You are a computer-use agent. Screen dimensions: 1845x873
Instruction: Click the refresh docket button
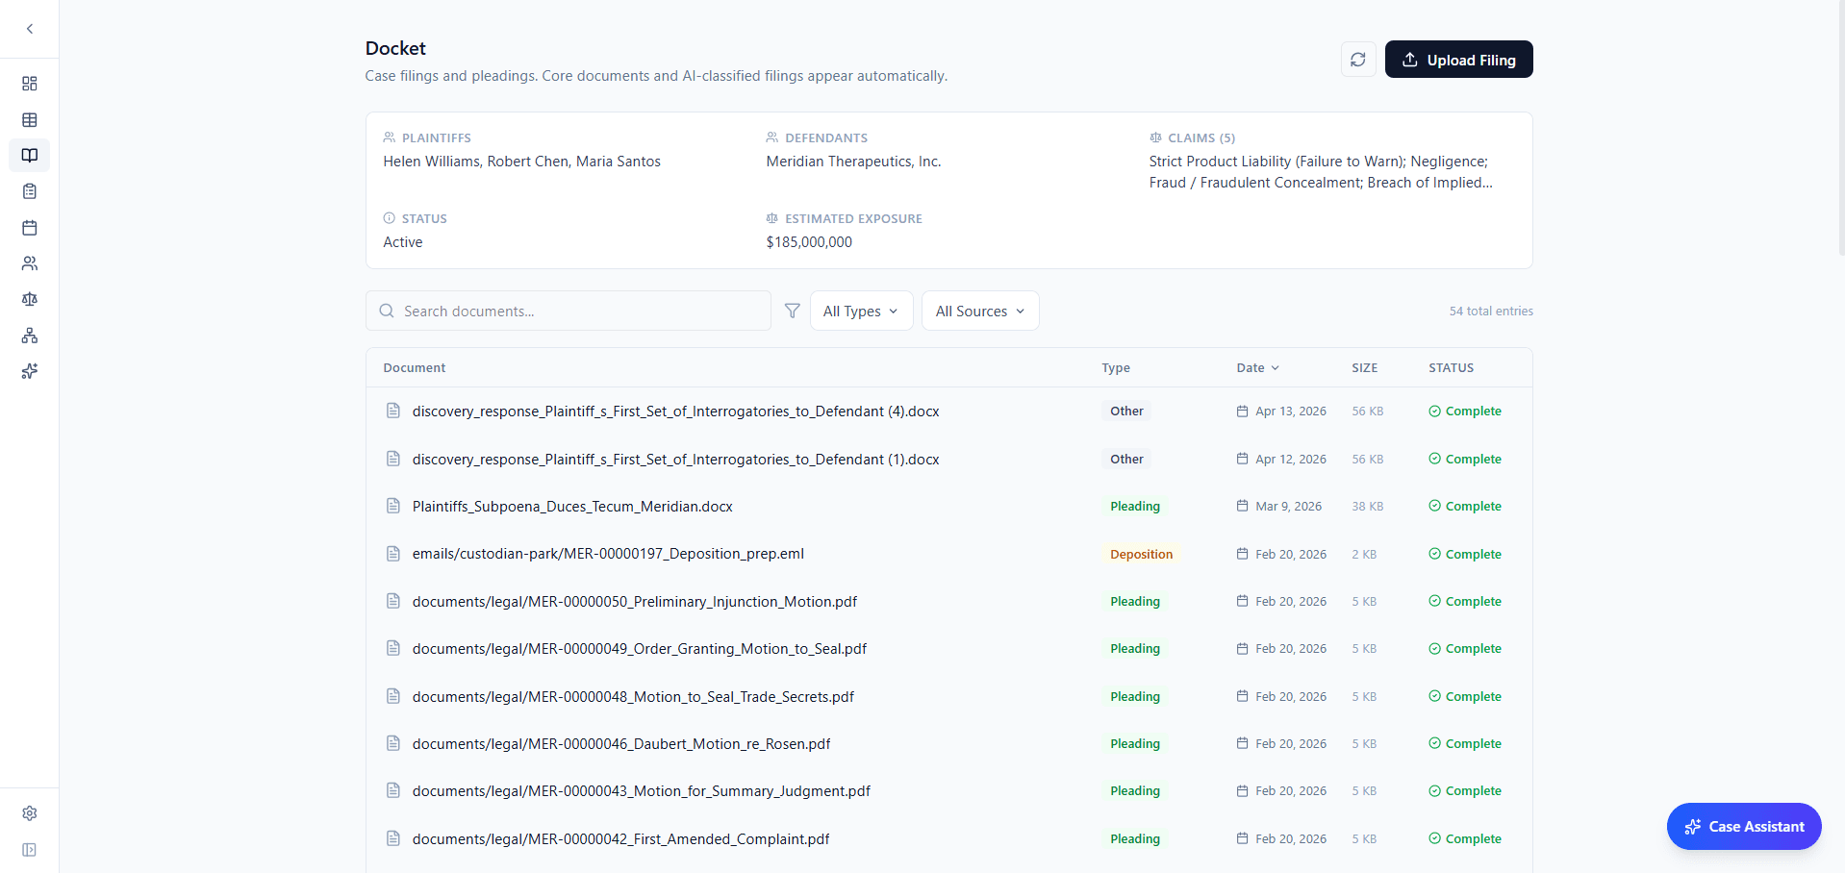click(x=1358, y=60)
